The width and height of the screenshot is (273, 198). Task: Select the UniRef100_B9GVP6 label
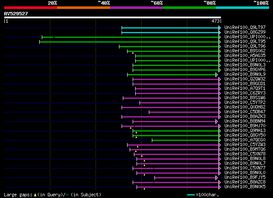(245, 70)
